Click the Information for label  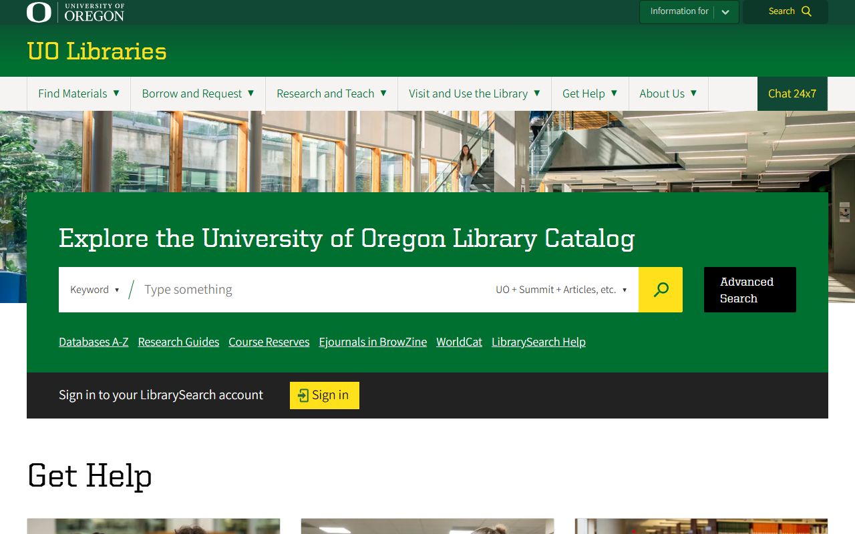pyautogui.click(x=679, y=11)
